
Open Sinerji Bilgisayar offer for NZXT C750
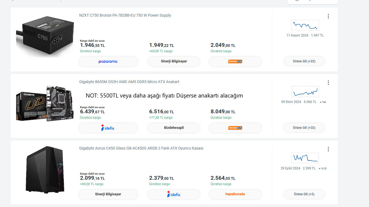click(x=174, y=62)
